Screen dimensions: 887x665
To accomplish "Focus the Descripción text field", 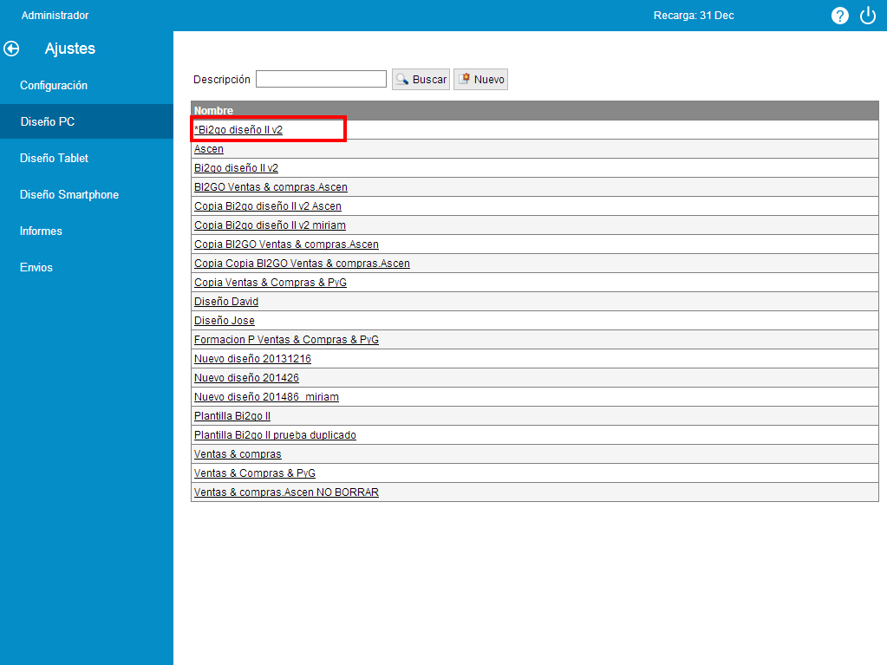I will [321, 80].
